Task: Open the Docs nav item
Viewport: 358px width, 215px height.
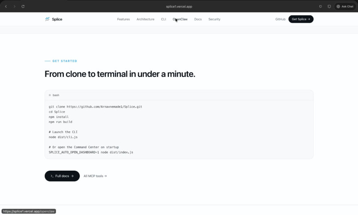Action: point(198,19)
